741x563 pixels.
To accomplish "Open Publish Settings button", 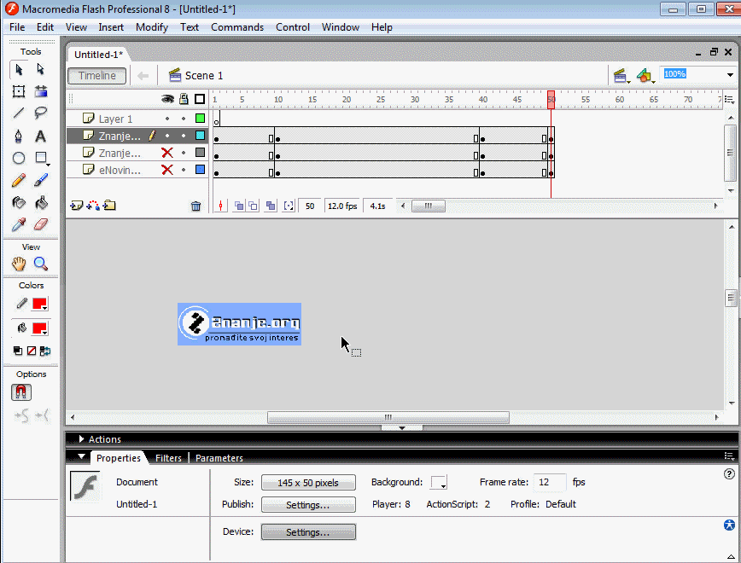I will [308, 505].
